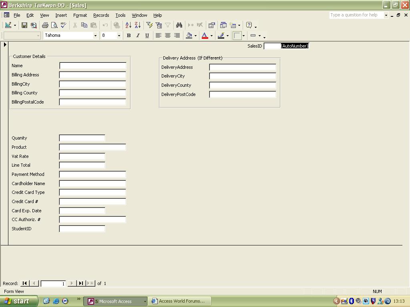Apply the red Font Color button
This screenshot has width=410, height=307.
point(205,36)
